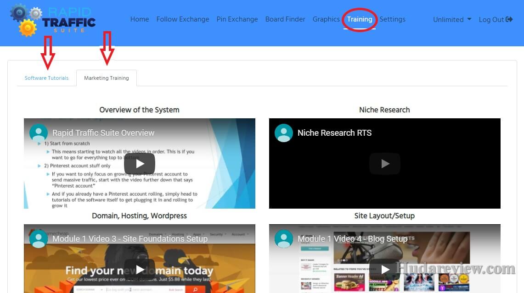The width and height of the screenshot is (524, 293).
Task: Click the Domain, Hosting, Wordpress heading
Action: coord(139,216)
